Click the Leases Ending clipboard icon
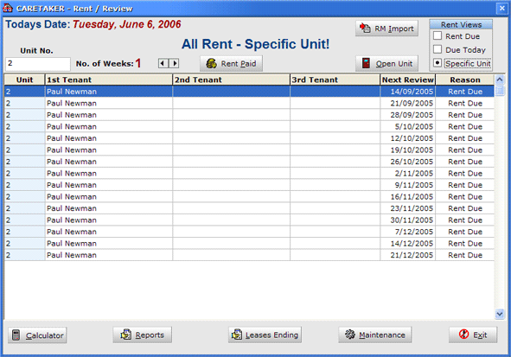511x357 pixels. point(237,335)
